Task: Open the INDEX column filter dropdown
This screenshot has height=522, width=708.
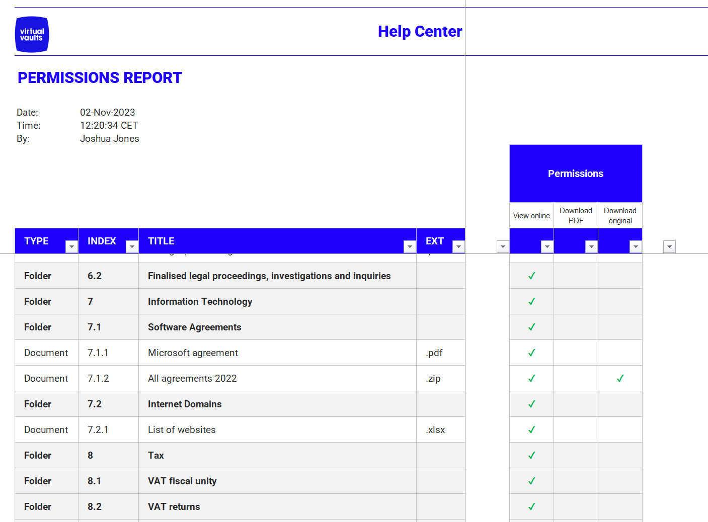Action: point(132,246)
